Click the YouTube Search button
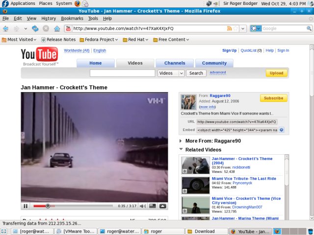The height and width of the screenshot is (235, 314). coord(196,73)
